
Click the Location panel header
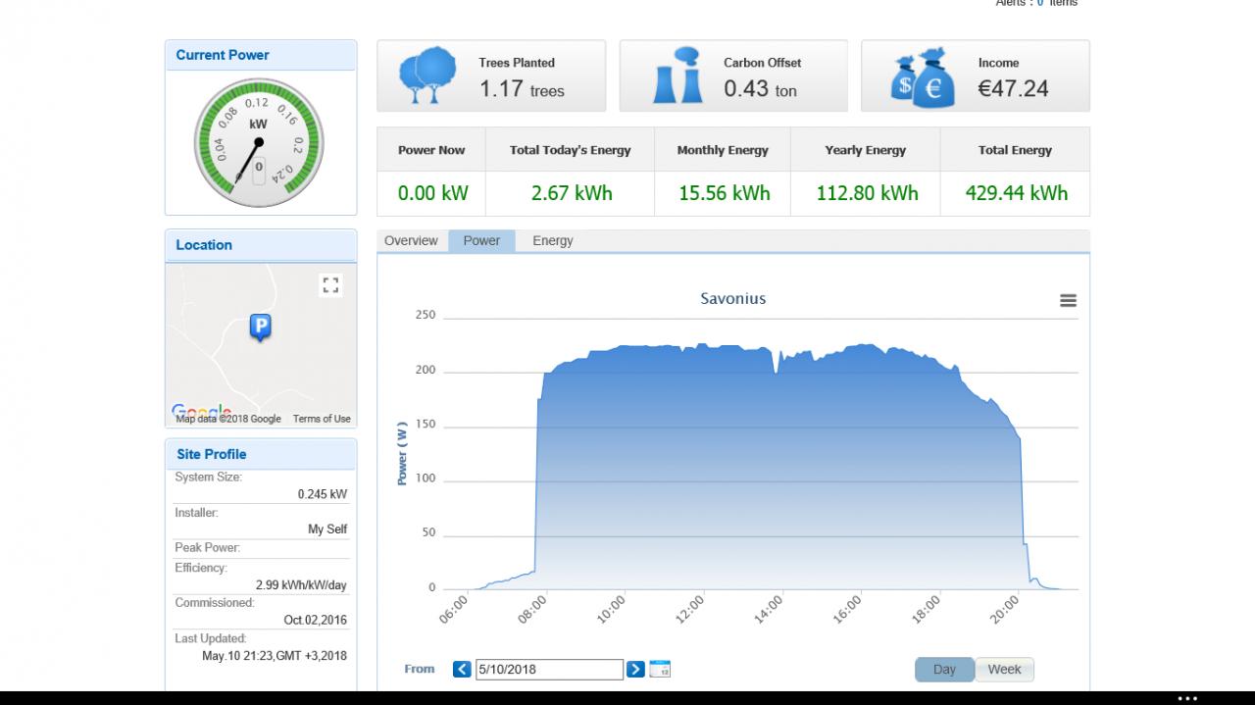pos(261,245)
